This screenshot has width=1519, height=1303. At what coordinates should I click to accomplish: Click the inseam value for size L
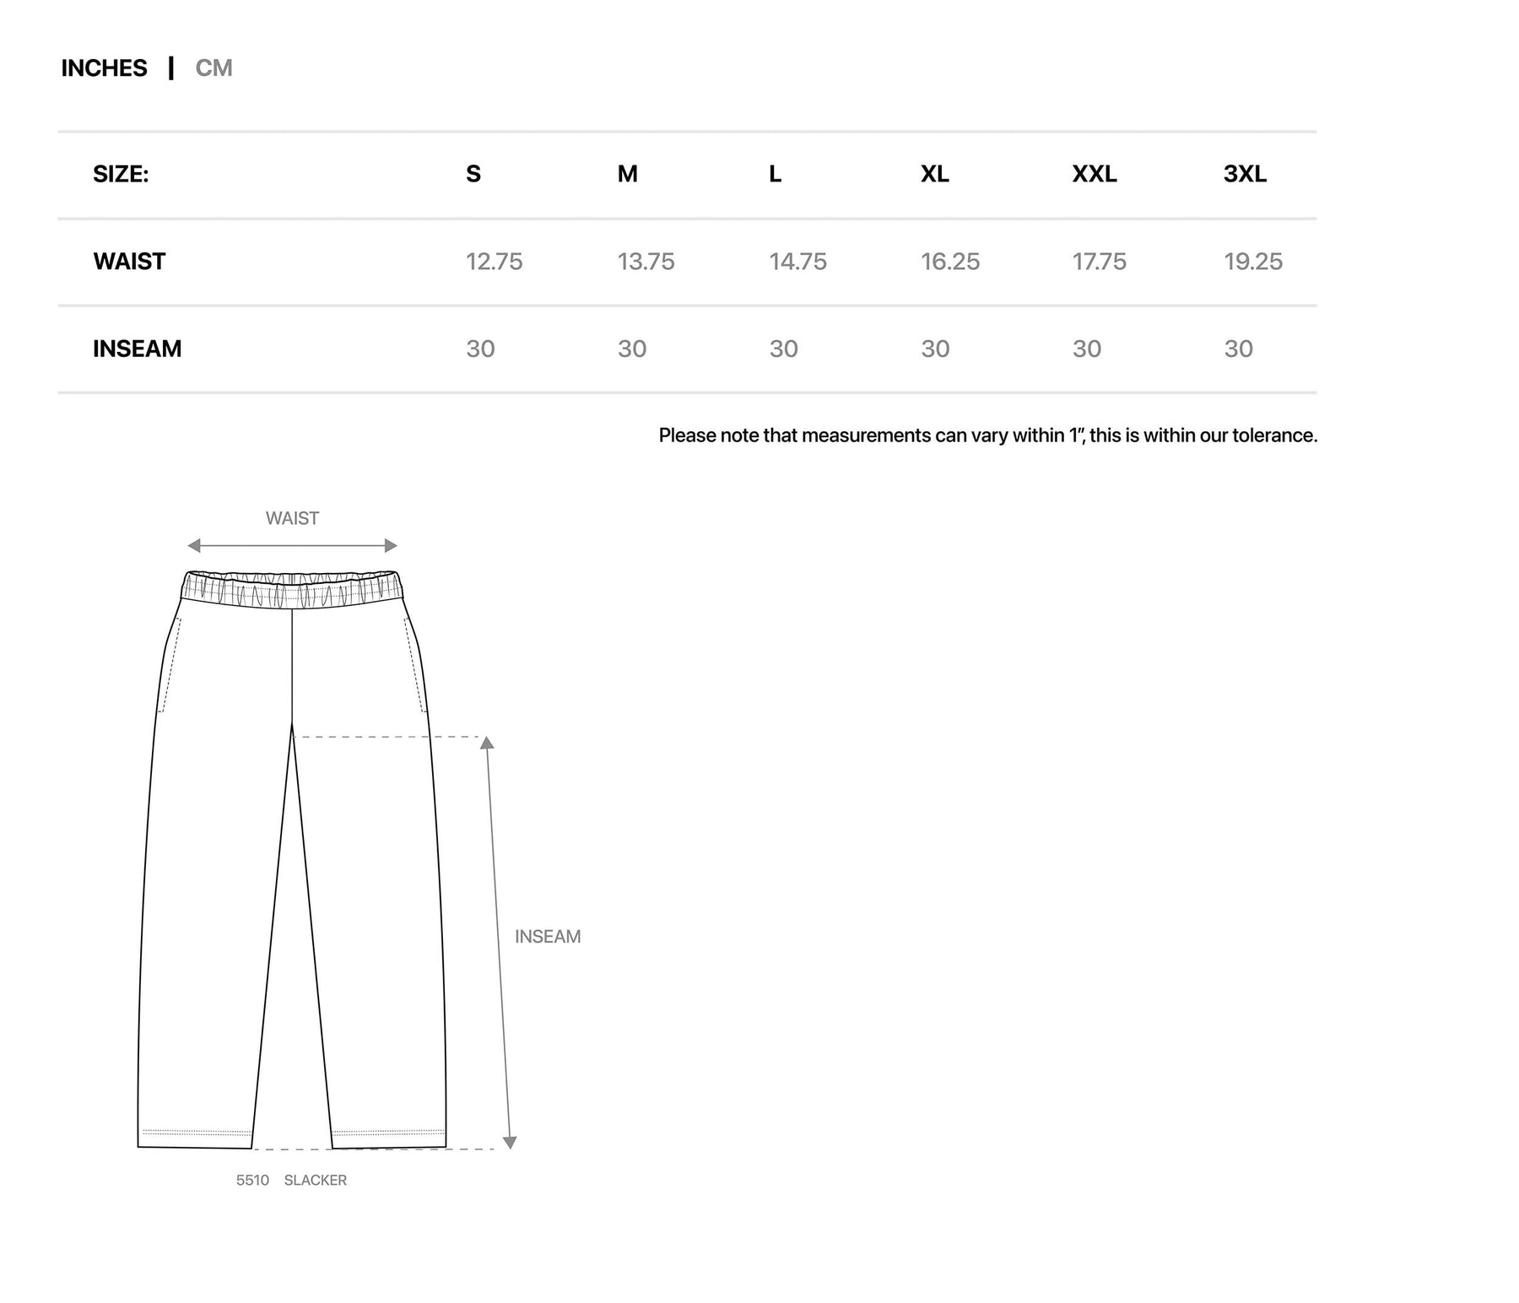783,349
